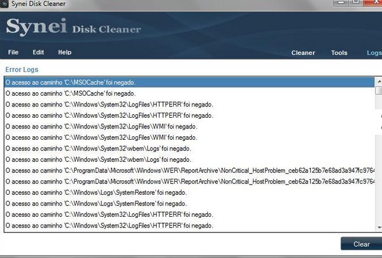Viewport: 382px width, 258px height.
Task: Click the Synei app icon in title bar
Action: pyautogui.click(x=4, y=3)
